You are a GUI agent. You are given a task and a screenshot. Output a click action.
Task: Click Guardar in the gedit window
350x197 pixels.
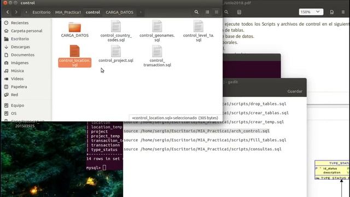pyautogui.click(x=295, y=91)
